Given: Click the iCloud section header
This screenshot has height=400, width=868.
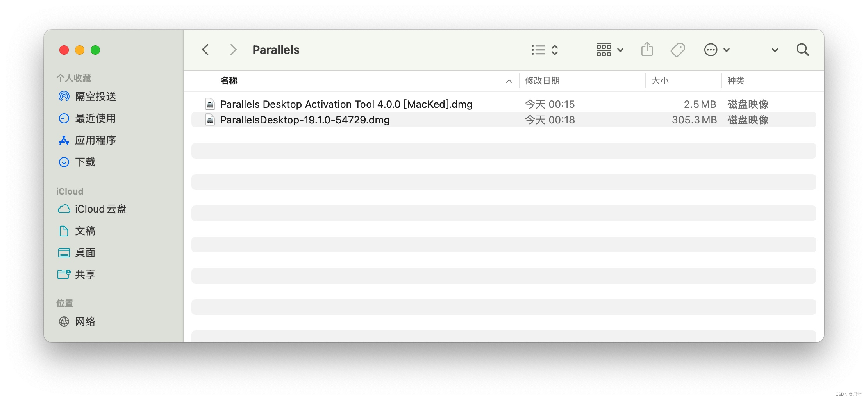Looking at the screenshot, I should click(x=70, y=191).
